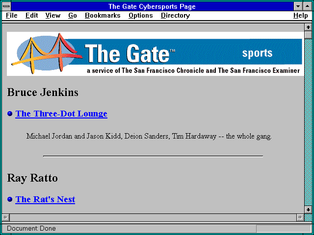314x235 pixels.
Task: Open the Help menu
Action: (x=301, y=15)
